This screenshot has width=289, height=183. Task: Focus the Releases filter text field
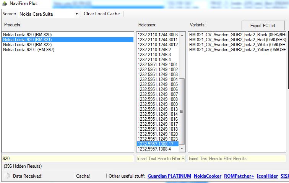pyautogui.click(x=161, y=159)
